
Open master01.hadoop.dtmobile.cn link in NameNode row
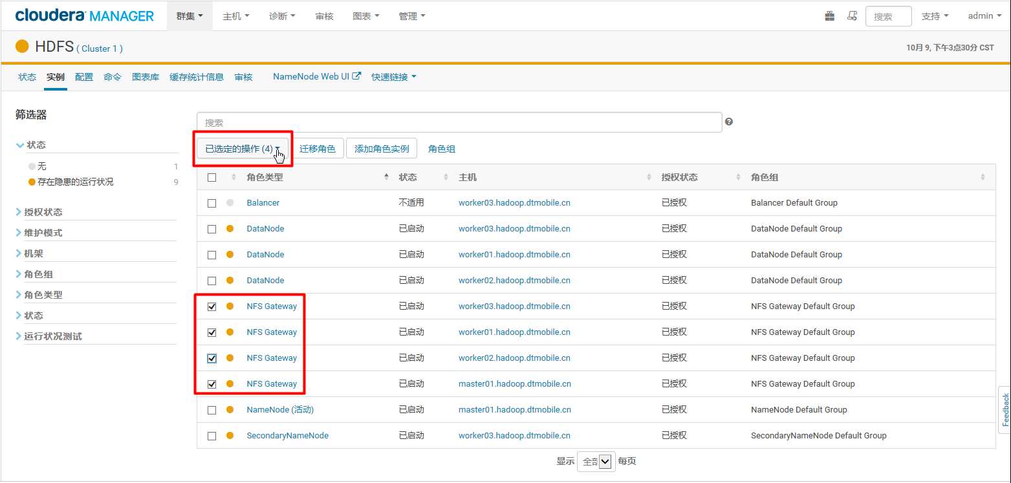coord(515,410)
